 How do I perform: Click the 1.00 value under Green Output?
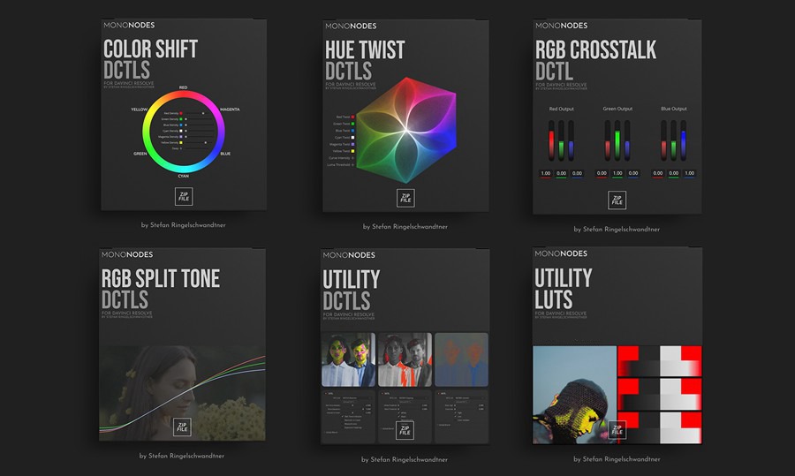(617, 173)
